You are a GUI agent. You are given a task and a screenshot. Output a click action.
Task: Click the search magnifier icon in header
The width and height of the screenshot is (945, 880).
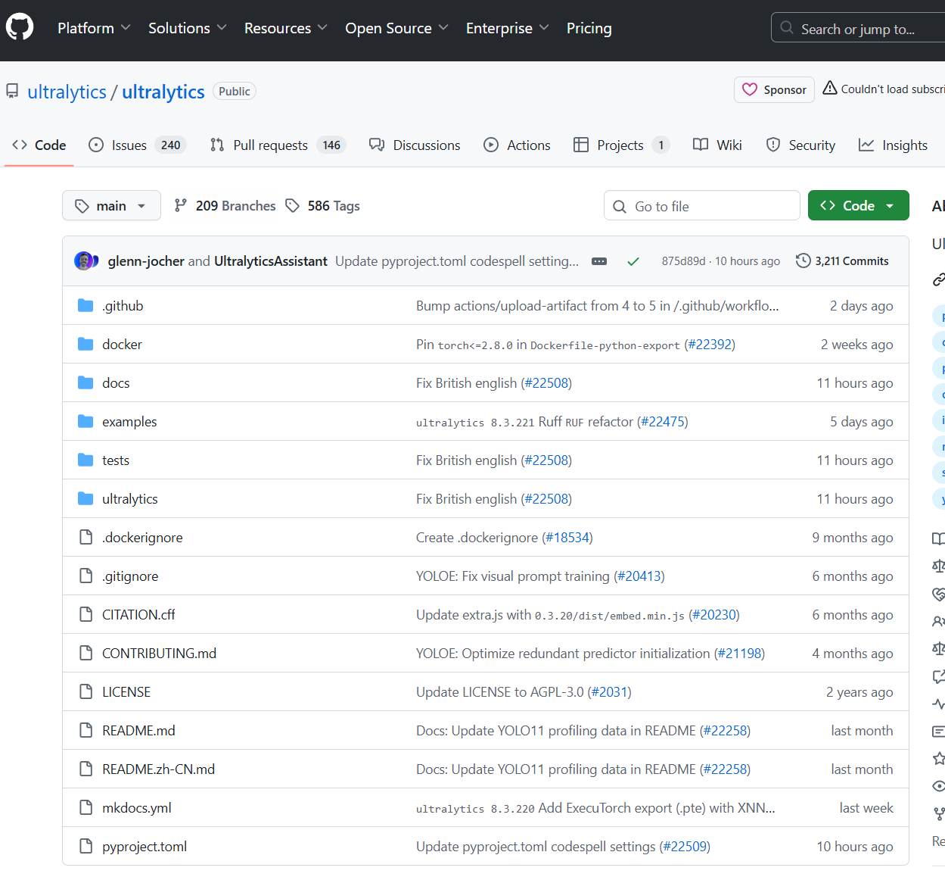pos(787,28)
